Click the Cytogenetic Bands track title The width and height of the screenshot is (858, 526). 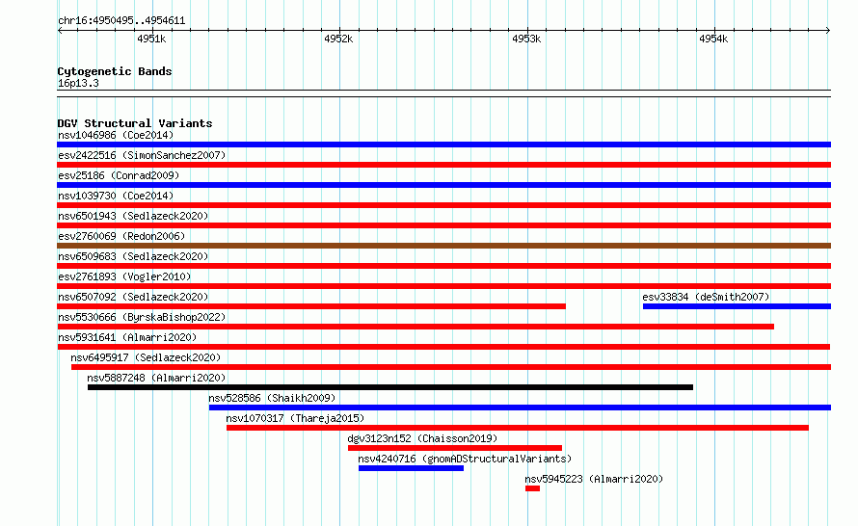pyautogui.click(x=115, y=71)
